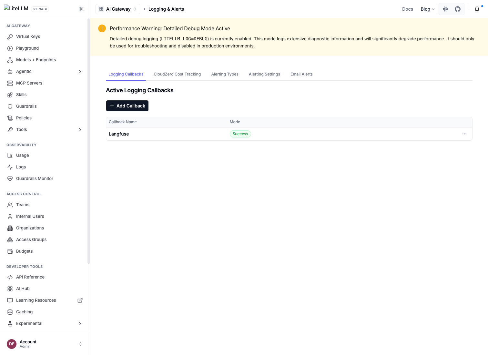Switch to the CloudZero Cost Tracking tab
The image size is (488, 355).
(177, 74)
